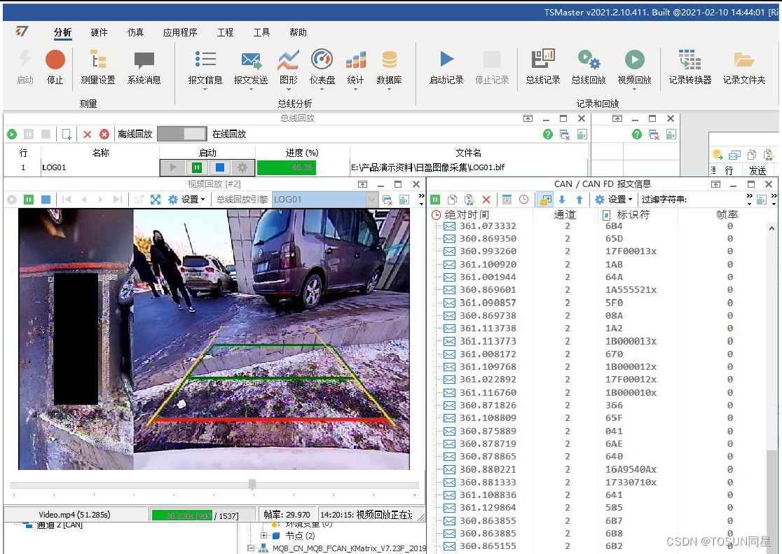The image size is (782, 554).
Task: Open the 记录转换器 log converter icon
Action: [x=690, y=60]
